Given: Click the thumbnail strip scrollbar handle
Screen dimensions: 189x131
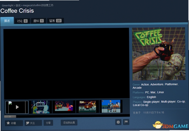Looking at the screenshot, I should 10,116.
